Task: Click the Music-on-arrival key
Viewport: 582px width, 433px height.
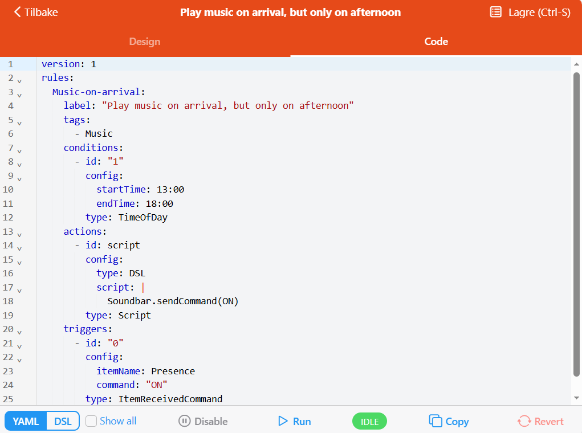Action: (x=96, y=92)
